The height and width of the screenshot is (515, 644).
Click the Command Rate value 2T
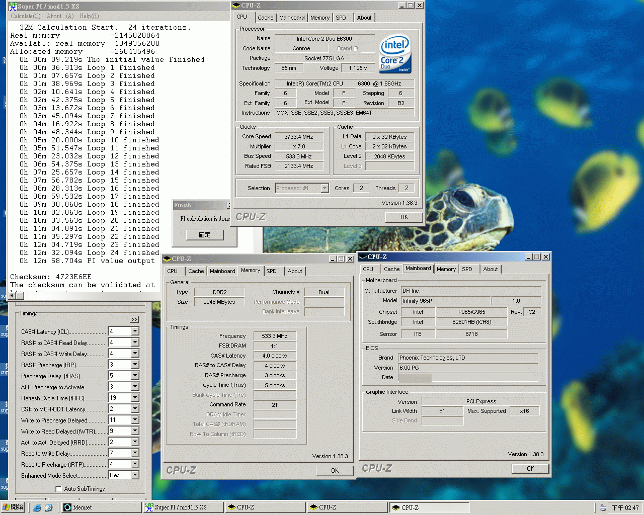pos(275,405)
